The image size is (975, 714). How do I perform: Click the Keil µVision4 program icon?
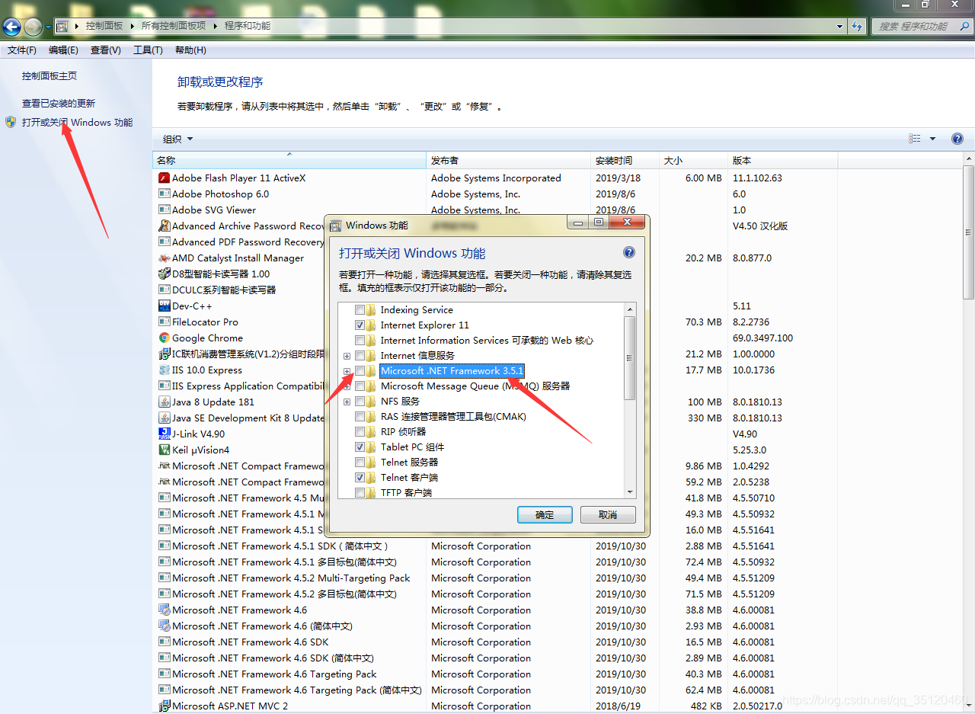[164, 450]
